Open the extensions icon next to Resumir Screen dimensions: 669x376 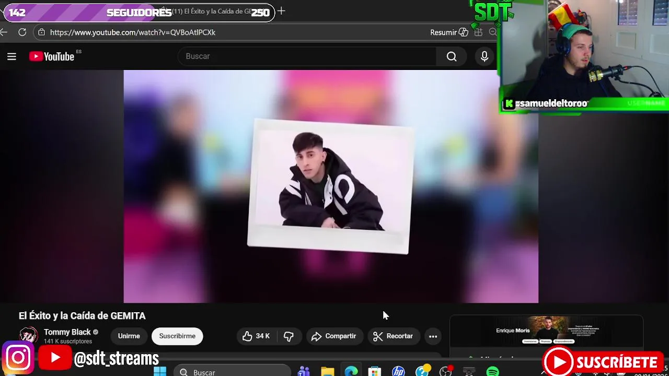tap(478, 32)
